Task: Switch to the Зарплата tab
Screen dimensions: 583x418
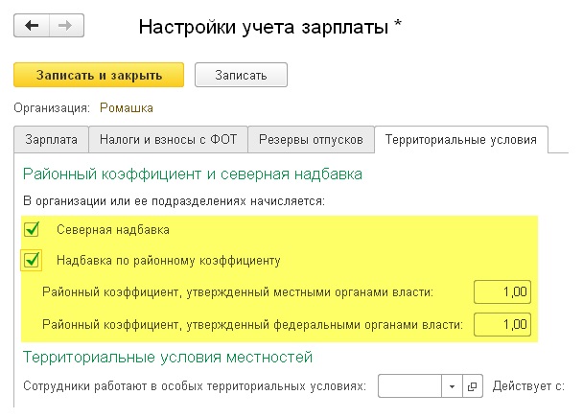Action: click(x=52, y=139)
